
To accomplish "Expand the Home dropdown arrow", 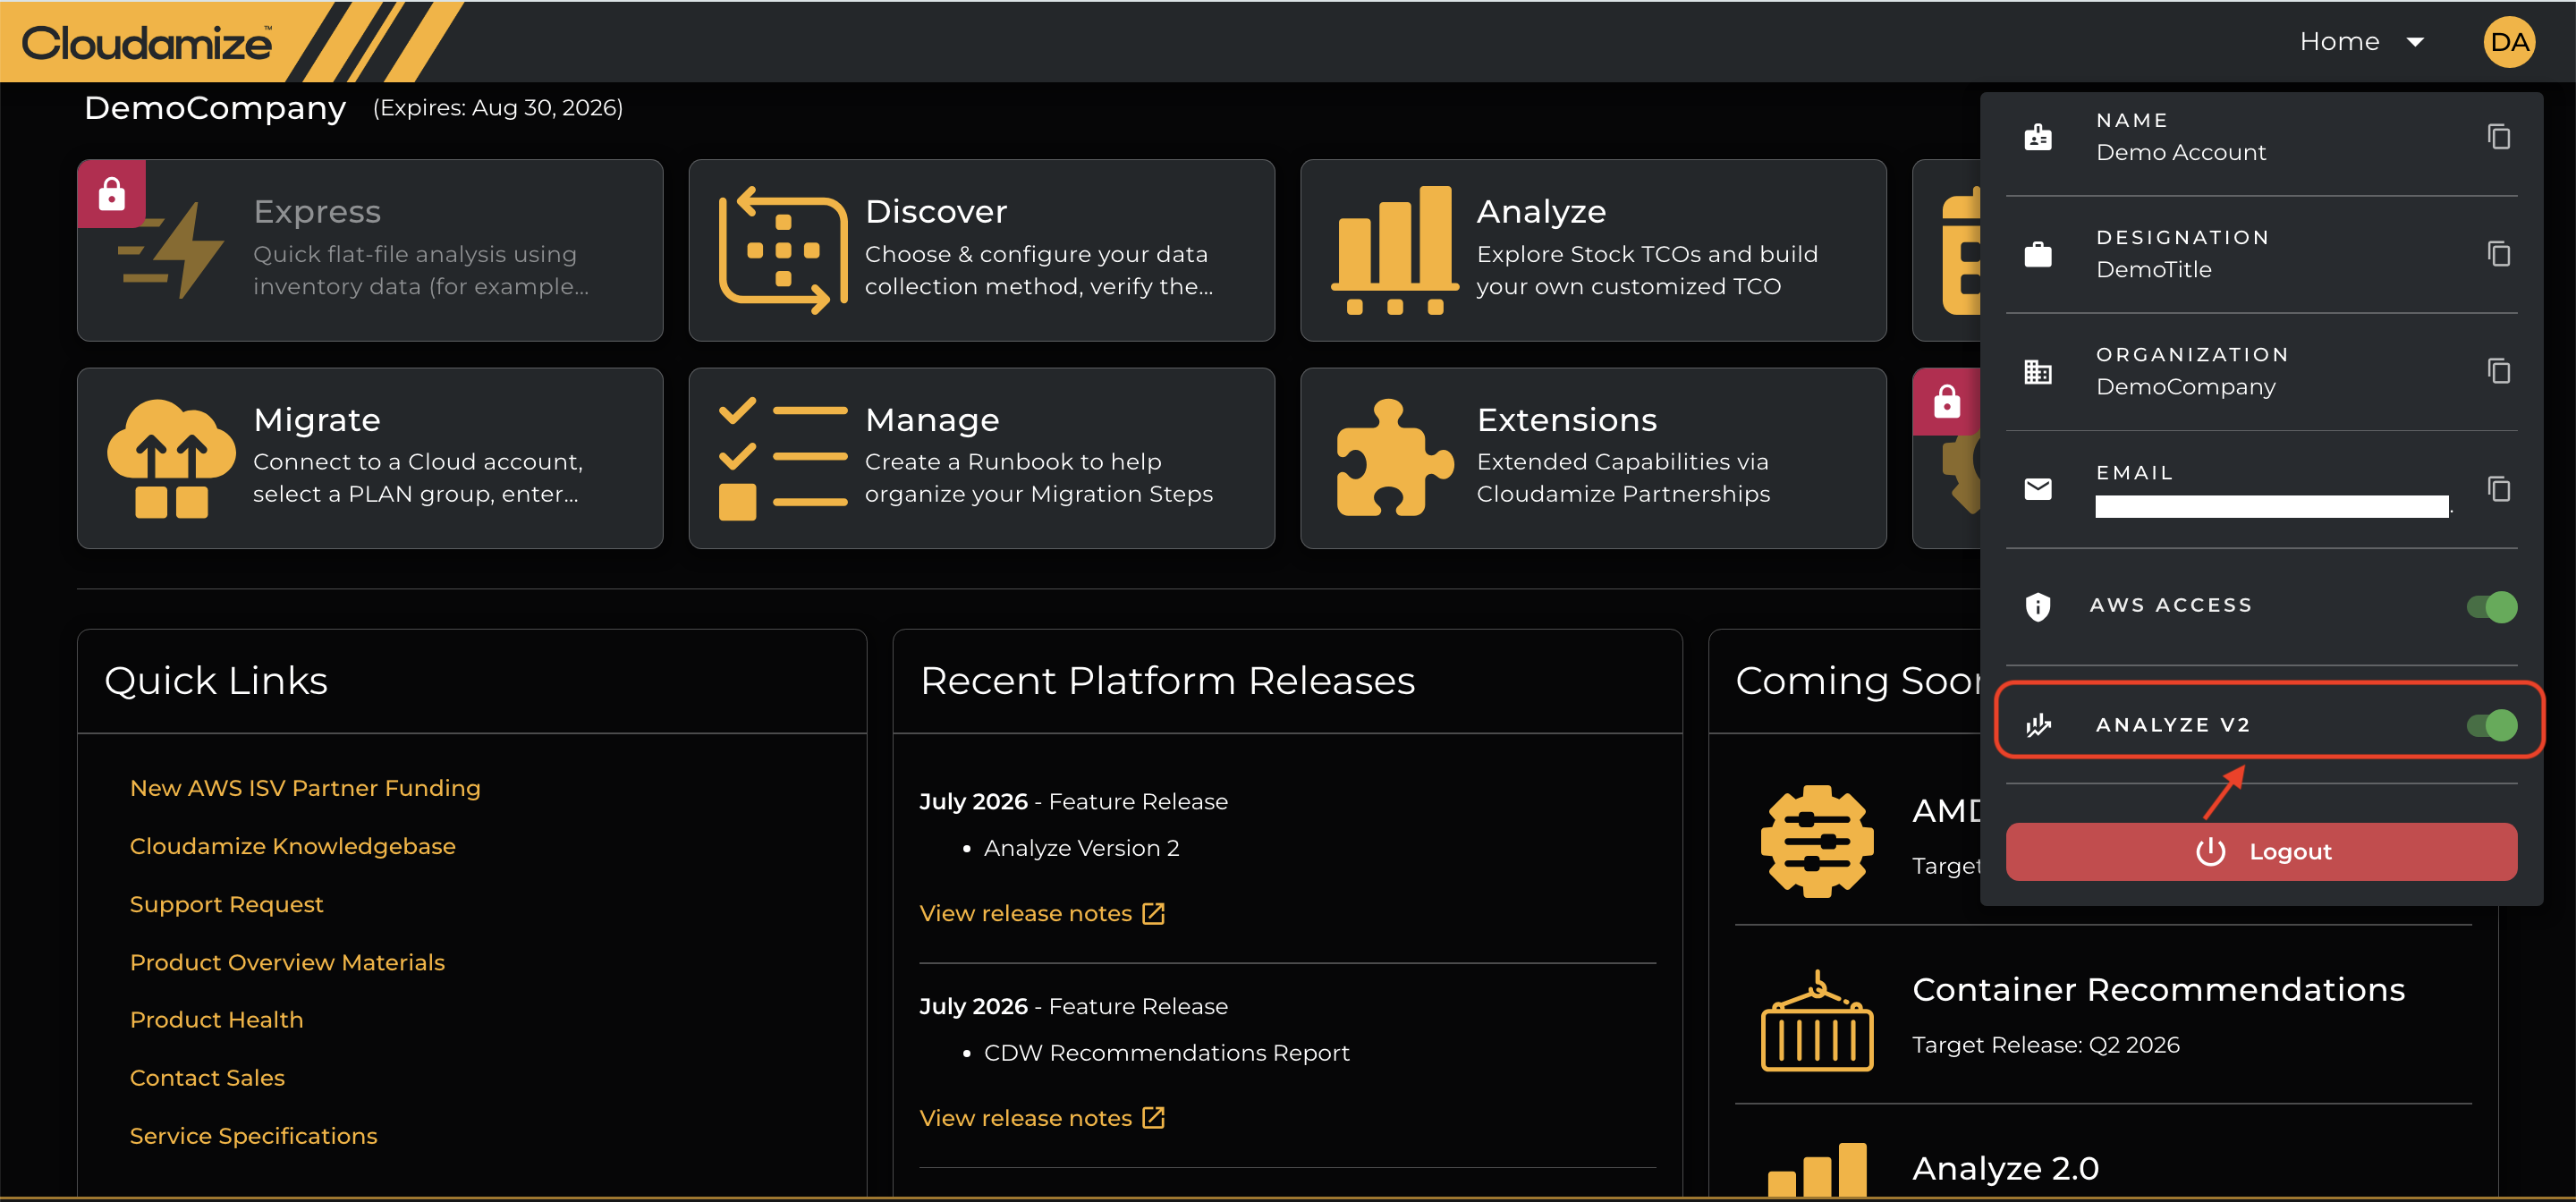I will point(2415,42).
